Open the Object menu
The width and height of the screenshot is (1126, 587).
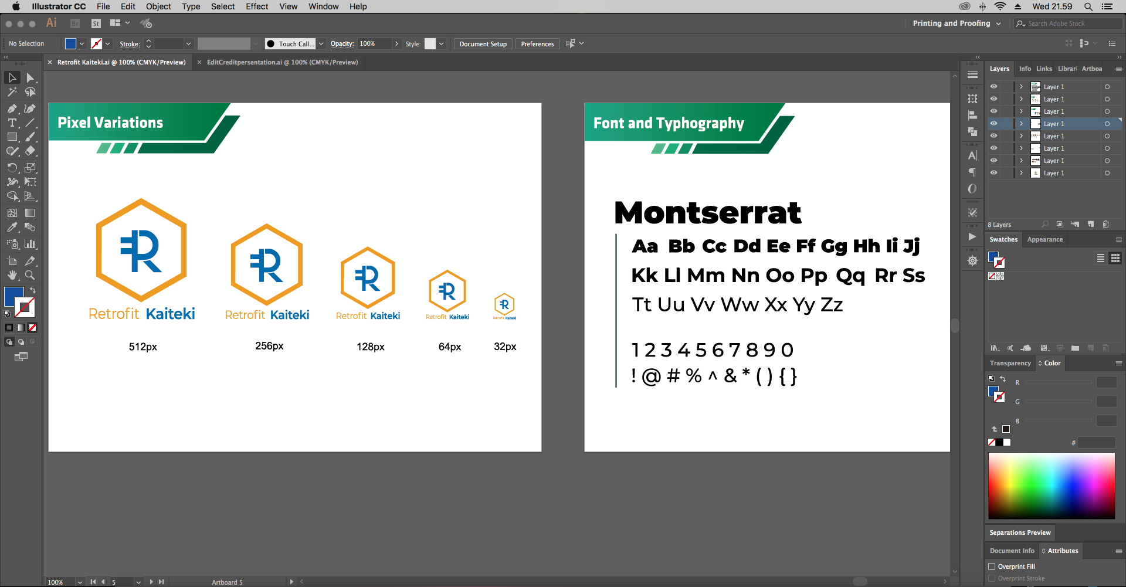158,6
